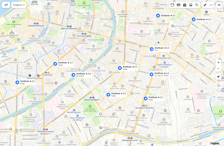Open the hamburger main menu
Screen dimensions: 224x146
[219, 5]
